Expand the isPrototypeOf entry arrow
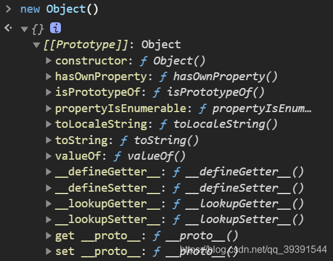The width and height of the screenshot is (333, 261). tap(49, 92)
